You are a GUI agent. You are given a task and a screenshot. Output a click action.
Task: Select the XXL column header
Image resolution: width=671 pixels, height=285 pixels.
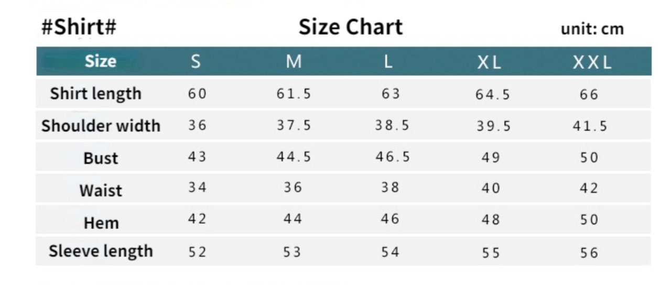coord(592,63)
